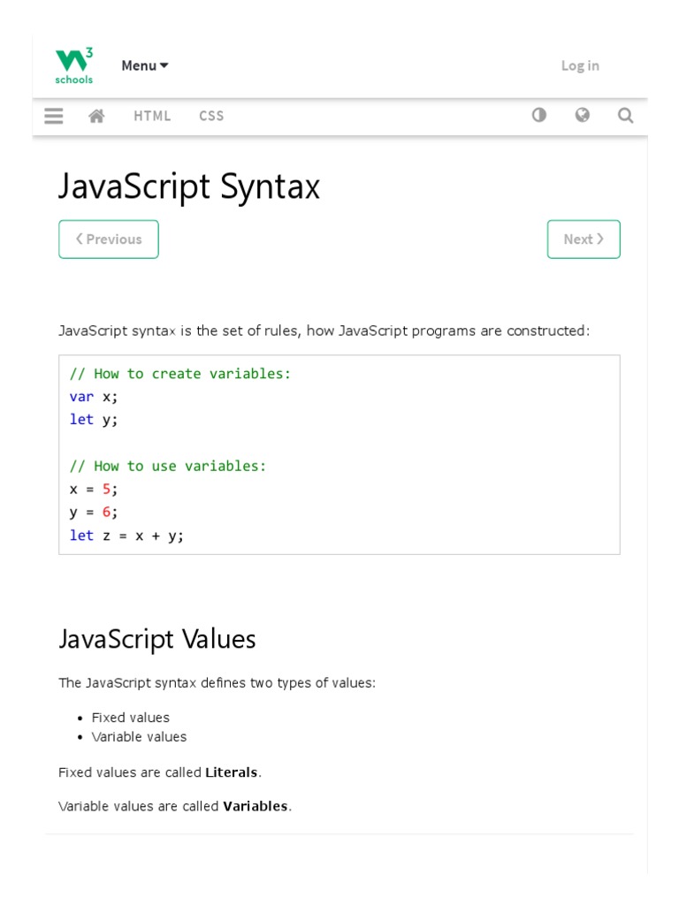Click the 'Variable values' list item
This screenshot has width=679, height=905.
(139, 737)
